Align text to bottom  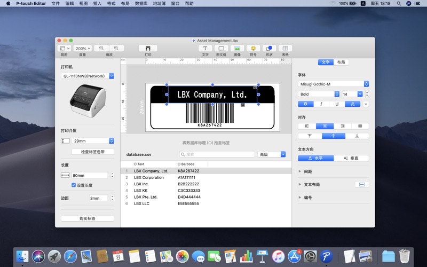coord(357,136)
